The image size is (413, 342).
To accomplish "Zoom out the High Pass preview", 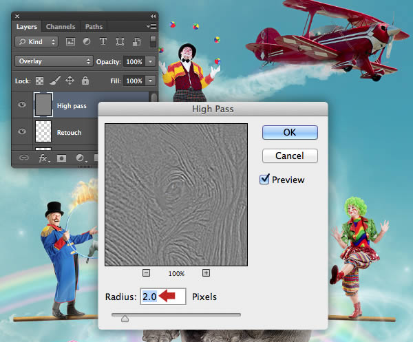I will pyautogui.click(x=146, y=272).
